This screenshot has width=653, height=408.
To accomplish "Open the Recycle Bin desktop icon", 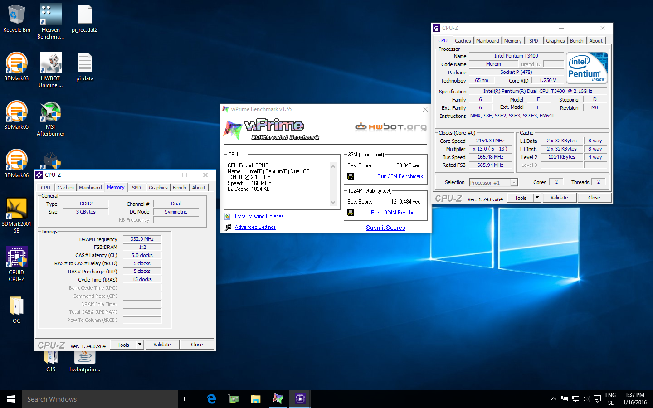I will pos(16,19).
